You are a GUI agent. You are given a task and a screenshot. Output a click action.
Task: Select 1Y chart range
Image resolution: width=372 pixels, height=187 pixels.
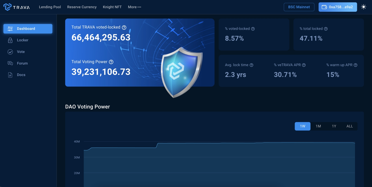(334, 126)
